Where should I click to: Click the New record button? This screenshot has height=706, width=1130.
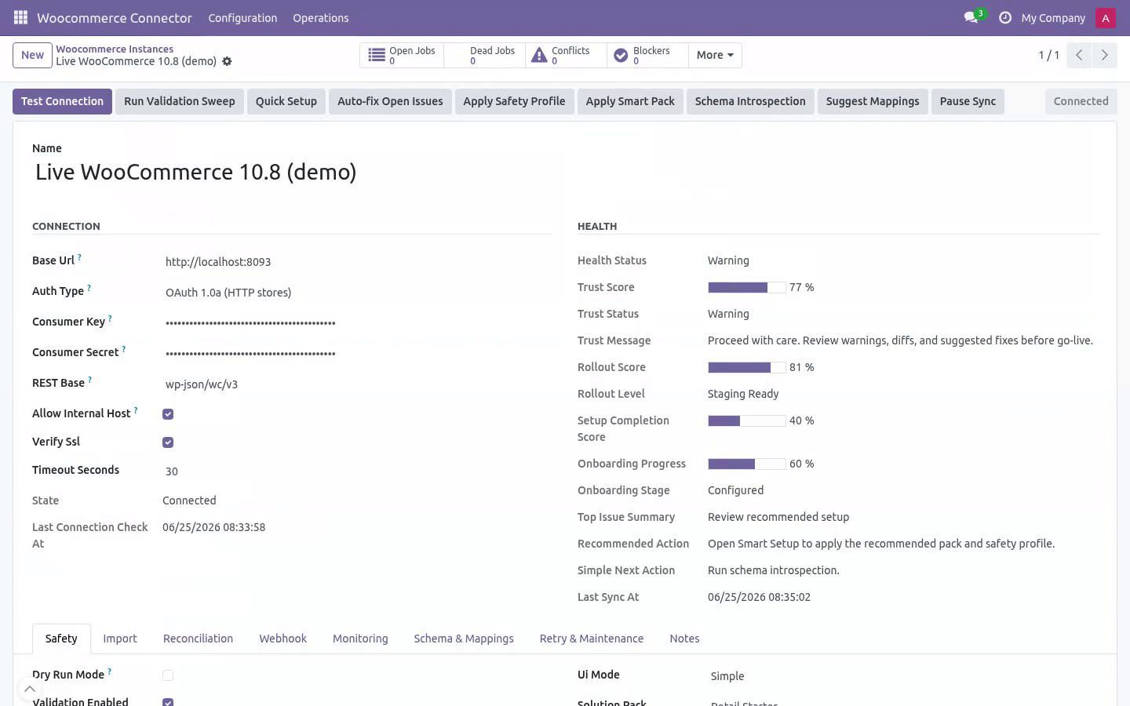click(x=32, y=55)
